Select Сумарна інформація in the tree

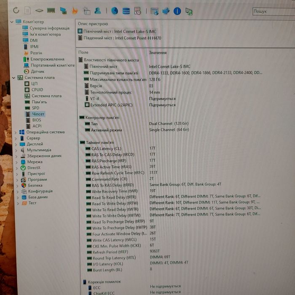tap(46, 28)
